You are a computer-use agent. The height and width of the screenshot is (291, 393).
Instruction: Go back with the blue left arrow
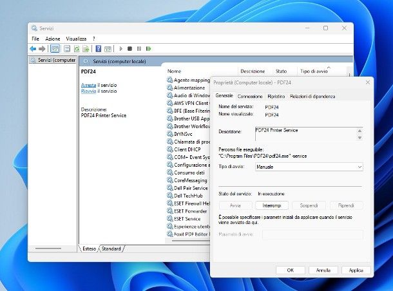(x=33, y=49)
